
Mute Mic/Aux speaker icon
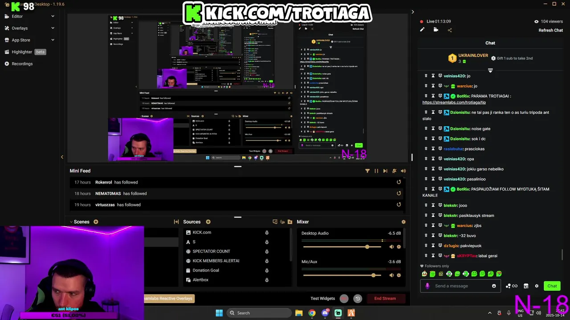(391, 275)
